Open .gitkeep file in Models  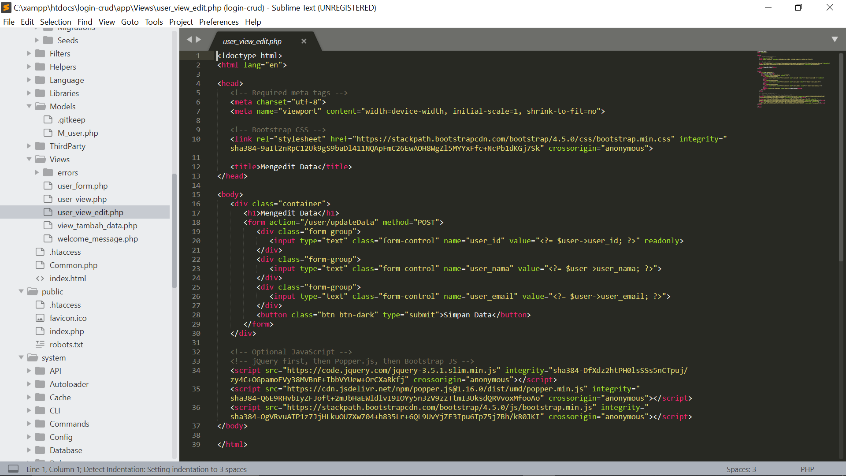point(71,119)
